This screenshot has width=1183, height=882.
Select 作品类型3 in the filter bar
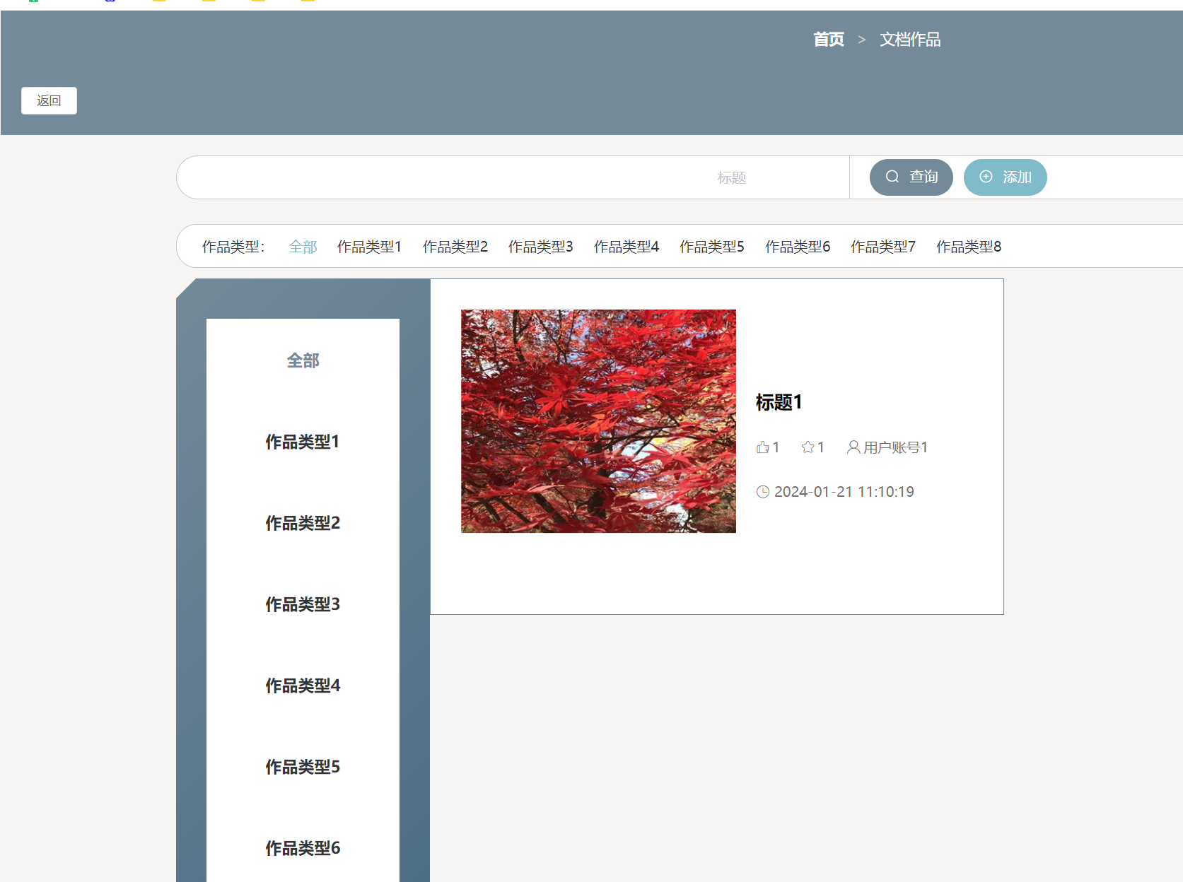(x=541, y=247)
